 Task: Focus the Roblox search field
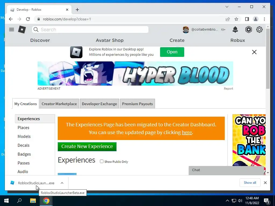click(x=90, y=30)
